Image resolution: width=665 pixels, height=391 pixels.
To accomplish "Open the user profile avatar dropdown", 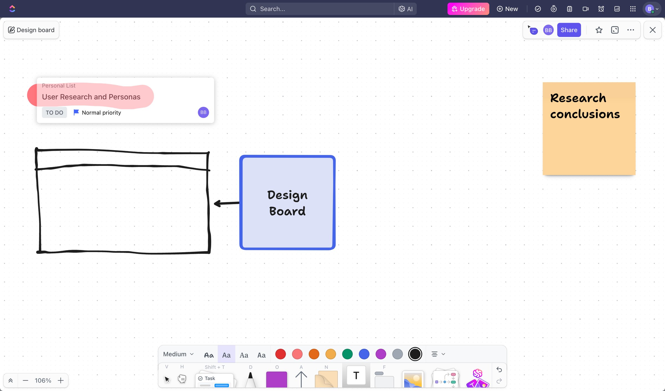I will (x=652, y=9).
